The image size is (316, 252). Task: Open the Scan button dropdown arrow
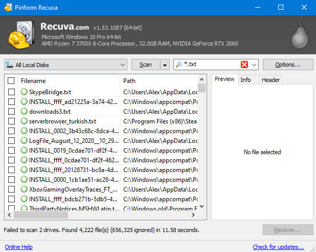(165, 65)
